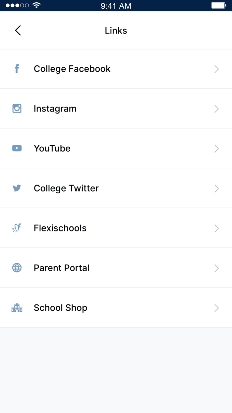Click the Flexischools logo icon
This screenshot has width=232, height=413.
tap(17, 228)
